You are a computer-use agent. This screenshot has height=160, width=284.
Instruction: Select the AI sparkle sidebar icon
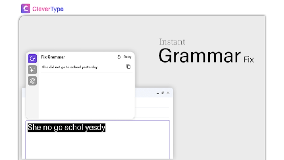pyautogui.click(x=32, y=70)
